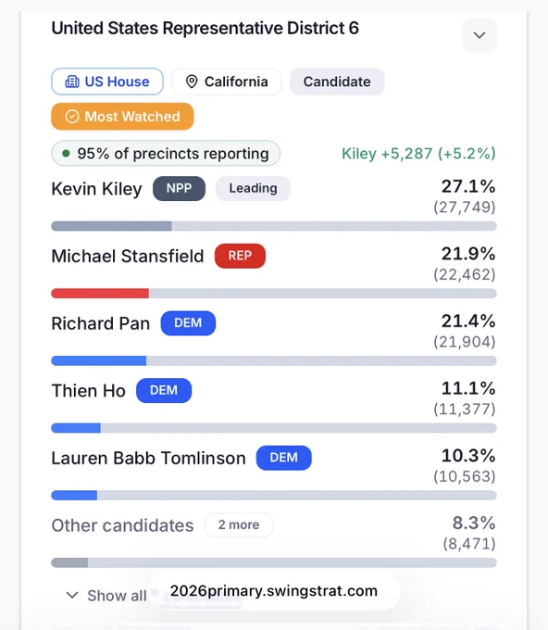This screenshot has height=630, width=548.
Task: Click the Kiley +5,287 margin text
Action: 418,154
